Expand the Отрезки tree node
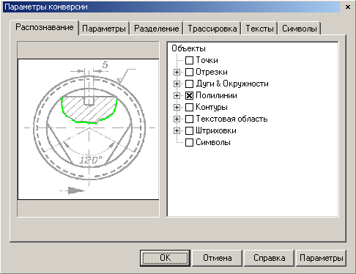The image size is (356, 274). [x=177, y=72]
